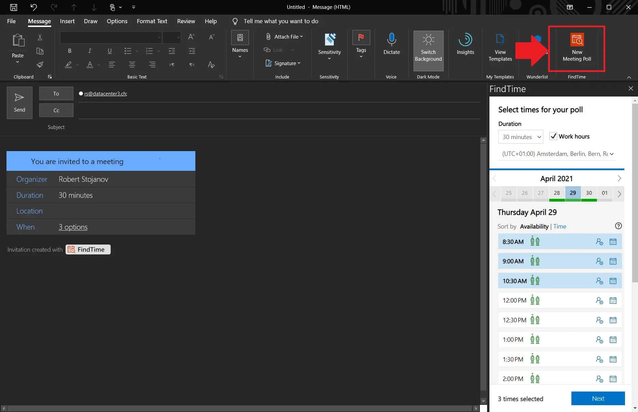Viewport: 638px width, 412px height.
Task: Sort time slots by Time
Action: (560, 226)
